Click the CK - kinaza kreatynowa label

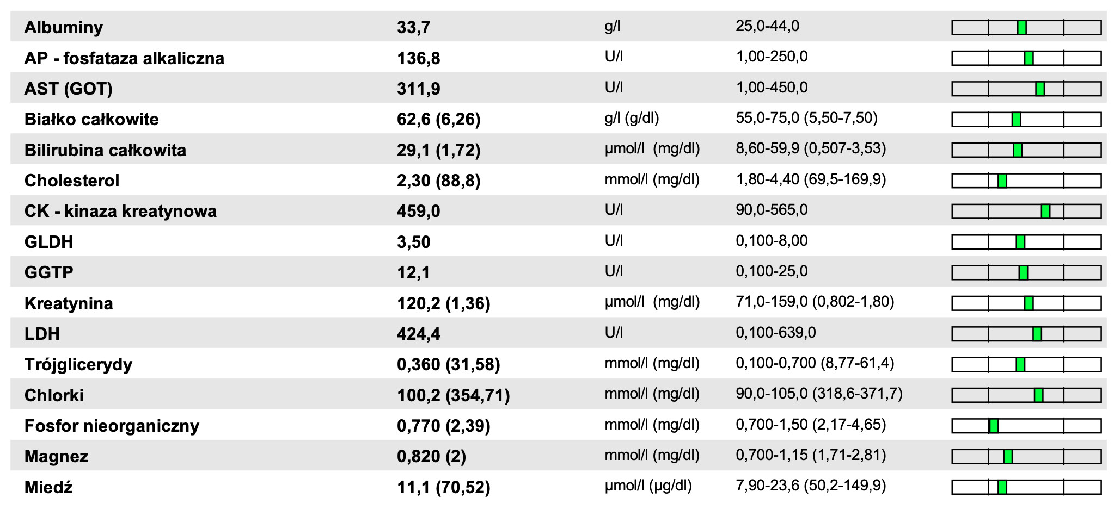coord(120,211)
